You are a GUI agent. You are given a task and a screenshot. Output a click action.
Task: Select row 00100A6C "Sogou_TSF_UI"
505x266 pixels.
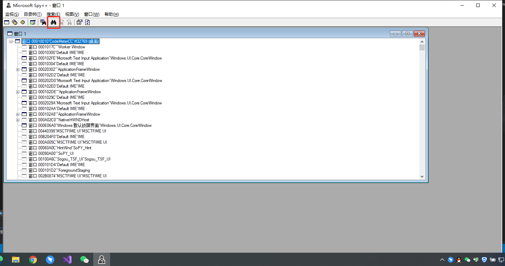69,159
